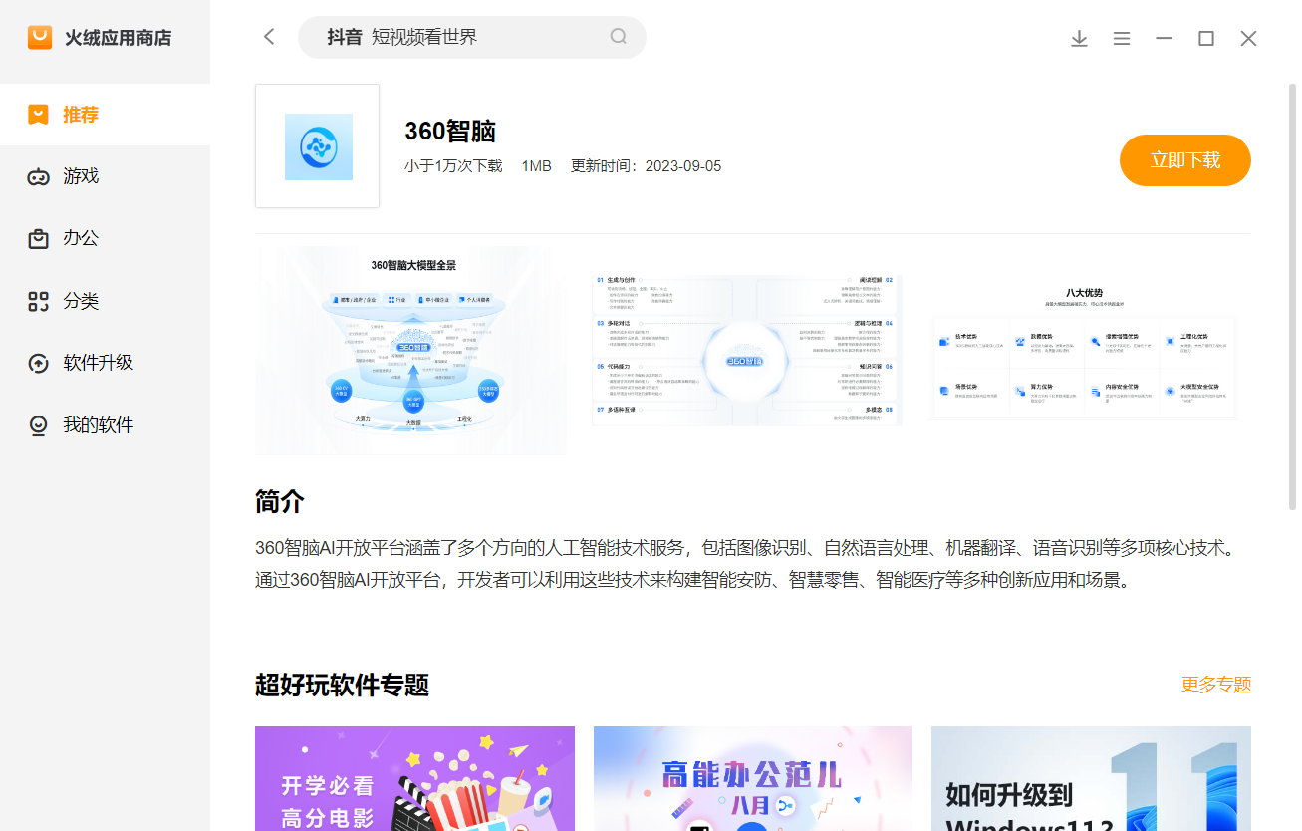Focus the search field showing 抖音
This screenshot has width=1302, height=831.
[472, 37]
